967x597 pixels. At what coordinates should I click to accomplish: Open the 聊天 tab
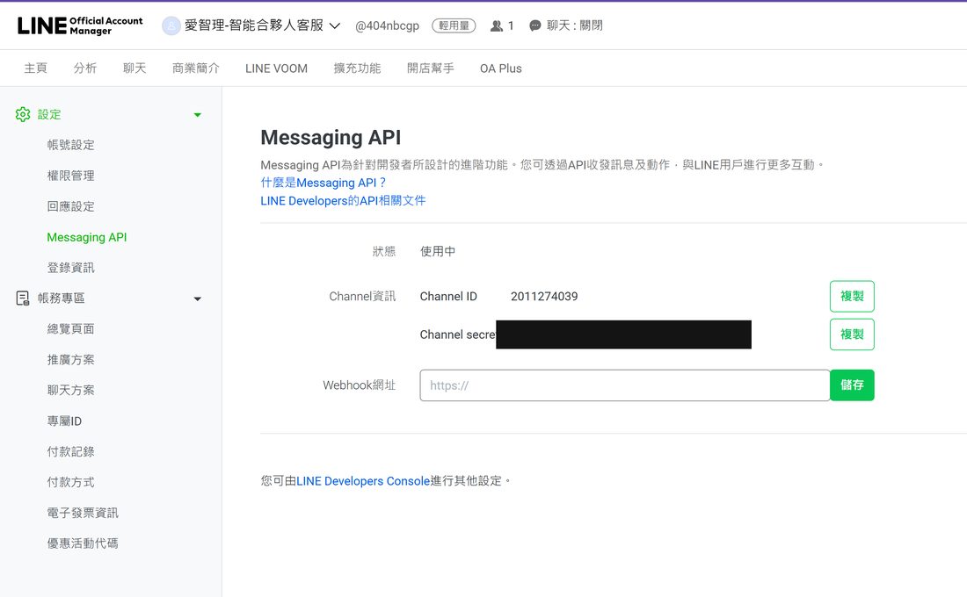click(135, 68)
